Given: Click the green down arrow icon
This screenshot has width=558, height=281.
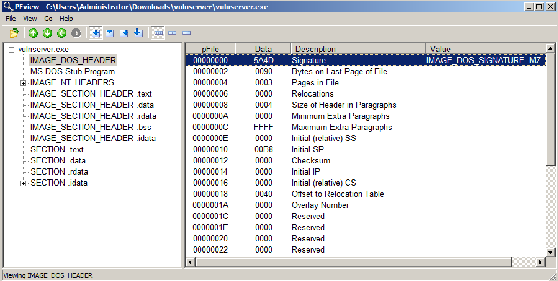Looking at the screenshot, I should (47, 33).
